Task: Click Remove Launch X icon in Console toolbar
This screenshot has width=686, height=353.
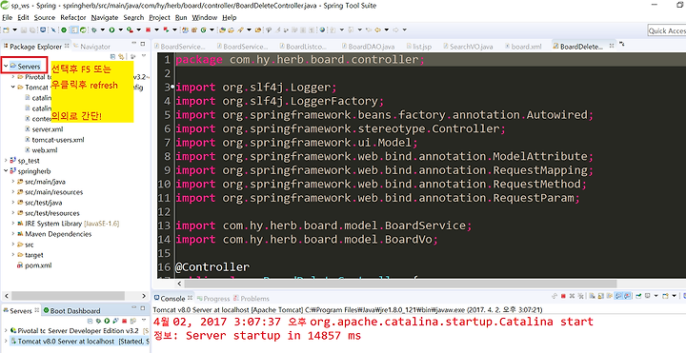Action: pos(572,296)
